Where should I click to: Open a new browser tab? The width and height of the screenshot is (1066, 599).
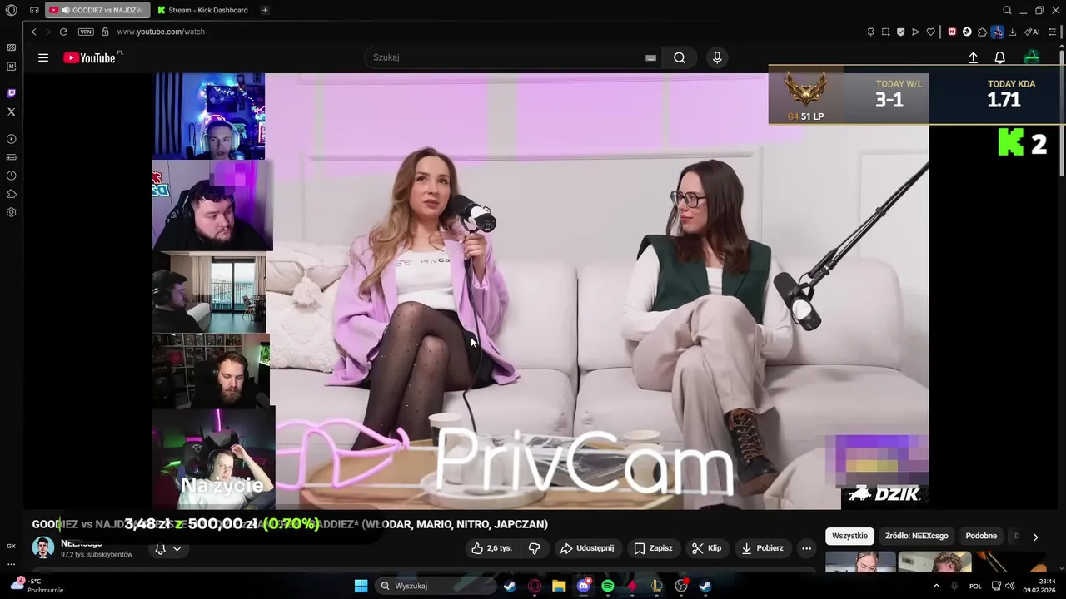tap(265, 10)
